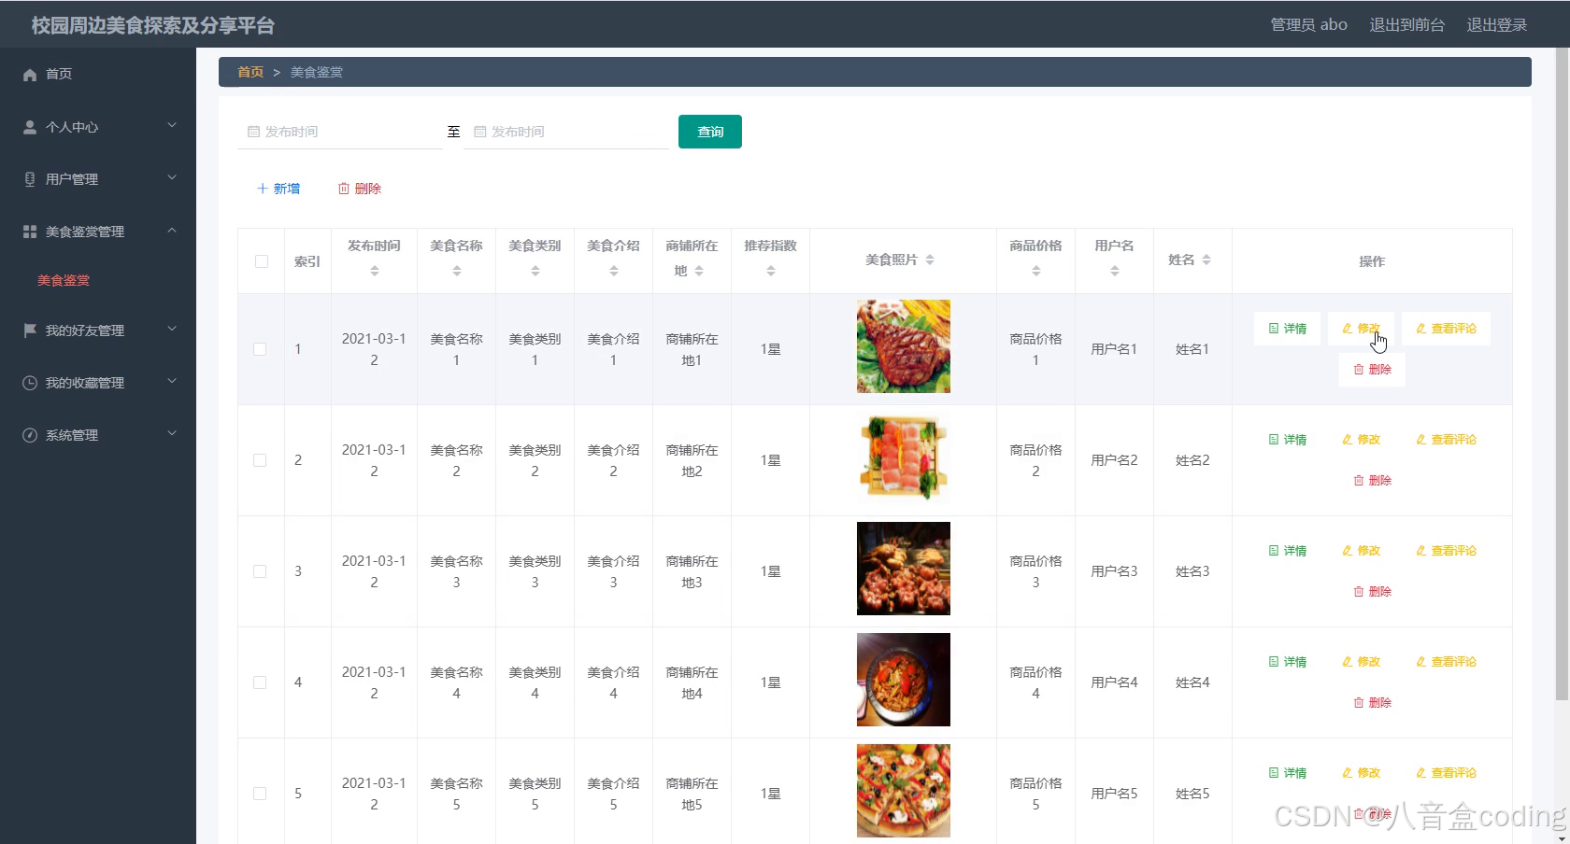Click the 详情 button for row 用户名5
The image size is (1570, 844).
coord(1288,773)
